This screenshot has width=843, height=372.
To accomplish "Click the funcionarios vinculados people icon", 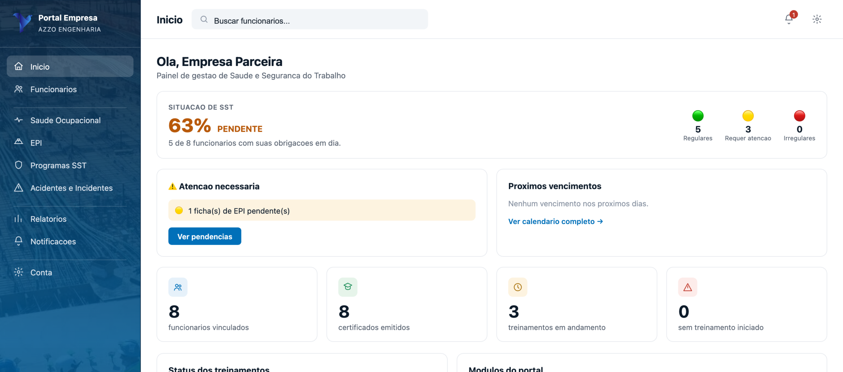I will pyautogui.click(x=178, y=287).
